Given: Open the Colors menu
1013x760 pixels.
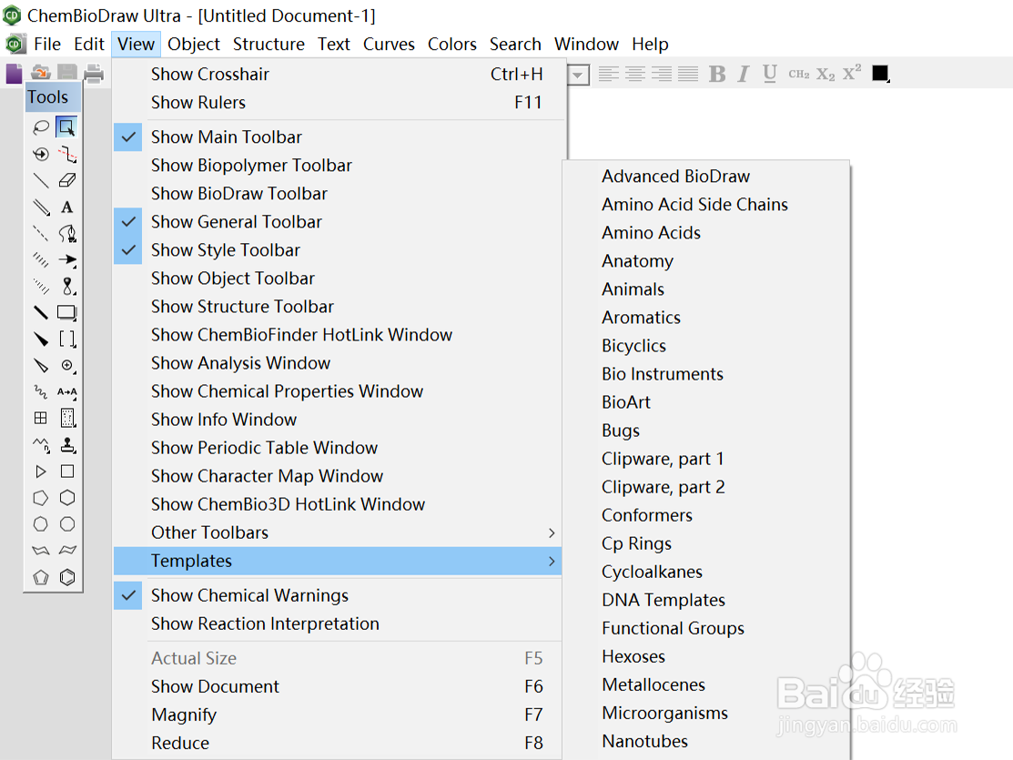Looking at the screenshot, I should pos(451,44).
